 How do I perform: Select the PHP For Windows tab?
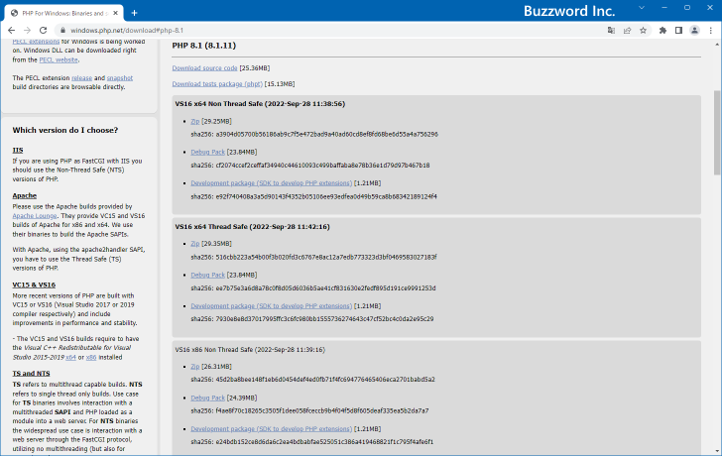60,12
